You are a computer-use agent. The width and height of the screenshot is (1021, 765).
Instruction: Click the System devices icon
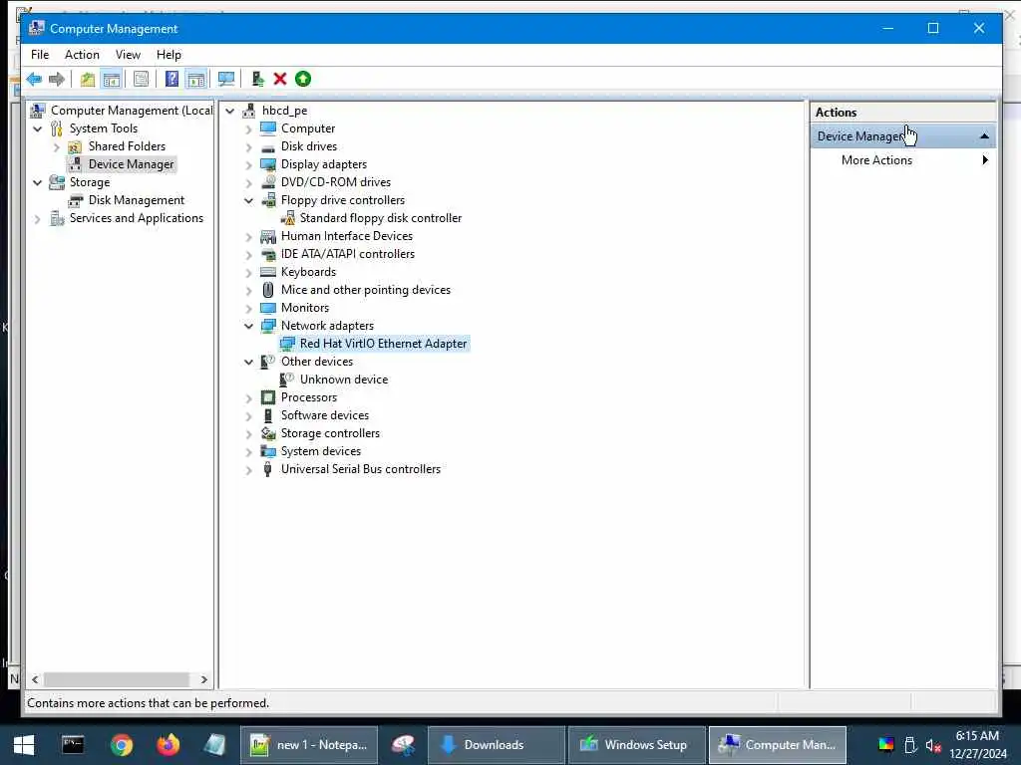[x=267, y=451]
